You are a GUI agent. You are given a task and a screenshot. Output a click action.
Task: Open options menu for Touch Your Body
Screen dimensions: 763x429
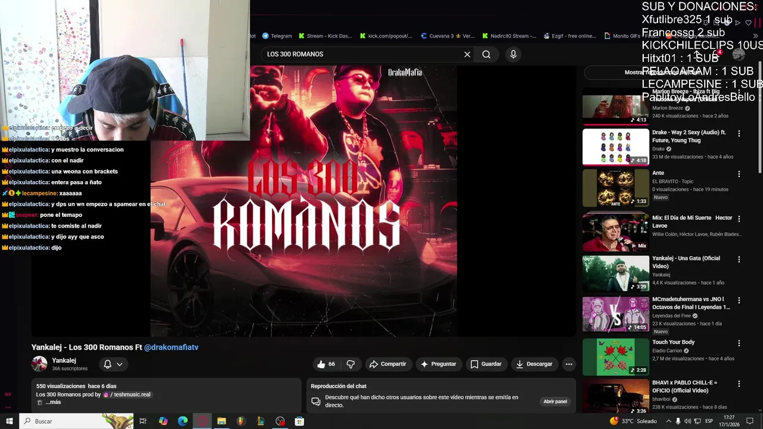(x=739, y=343)
